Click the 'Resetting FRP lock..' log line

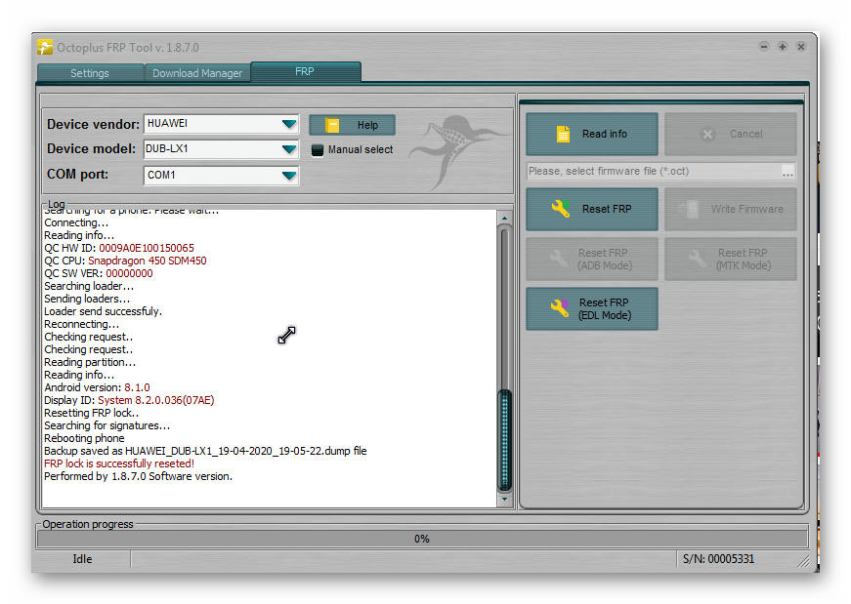pyautogui.click(x=91, y=413)
